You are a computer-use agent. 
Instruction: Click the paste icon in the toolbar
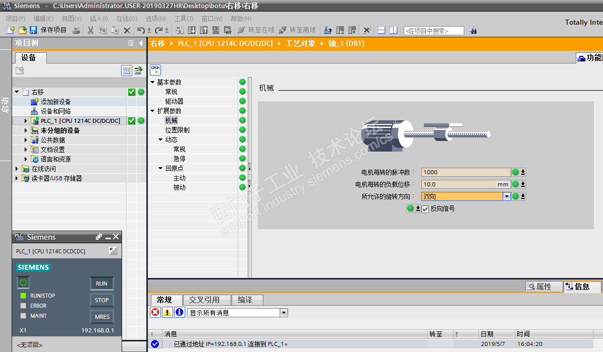coord(115,30)
